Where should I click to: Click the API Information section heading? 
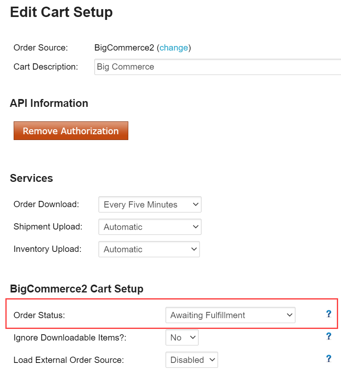click(49, 103)
